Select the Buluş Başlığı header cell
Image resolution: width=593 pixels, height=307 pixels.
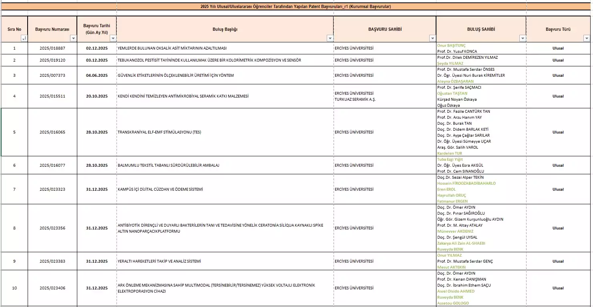(225, 29)
